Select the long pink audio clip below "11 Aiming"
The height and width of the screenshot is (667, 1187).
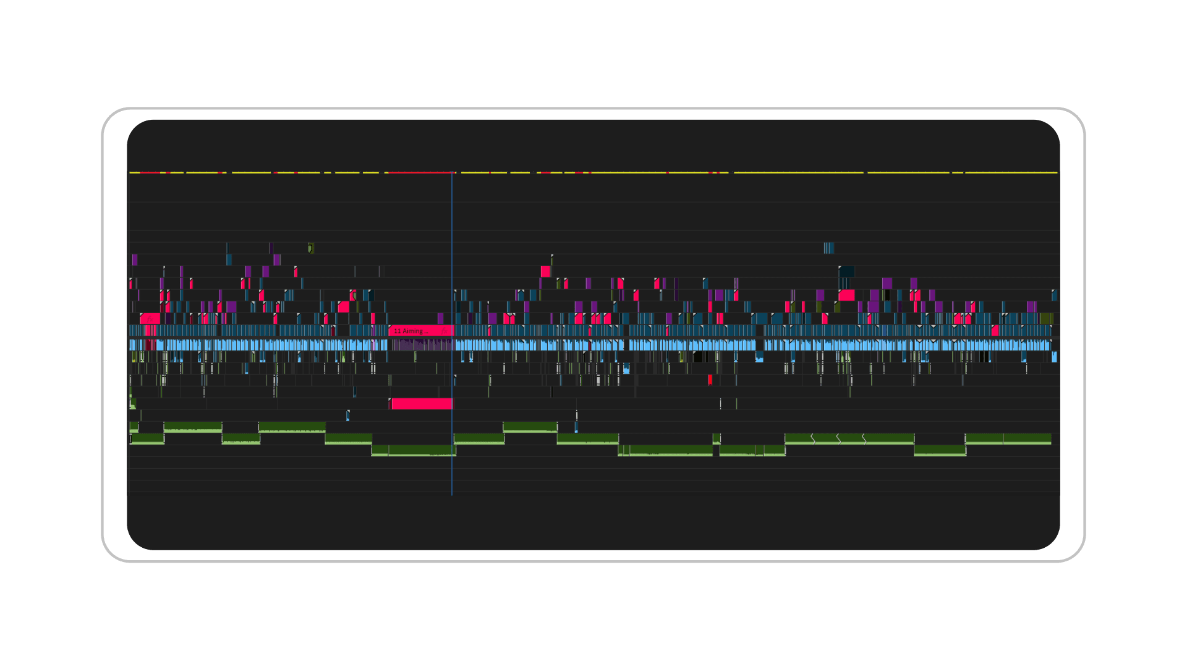[422, 404]
